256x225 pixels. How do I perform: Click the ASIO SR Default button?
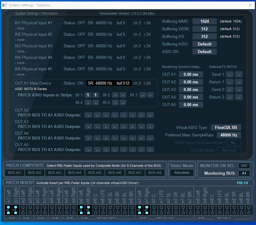[204, 52]
